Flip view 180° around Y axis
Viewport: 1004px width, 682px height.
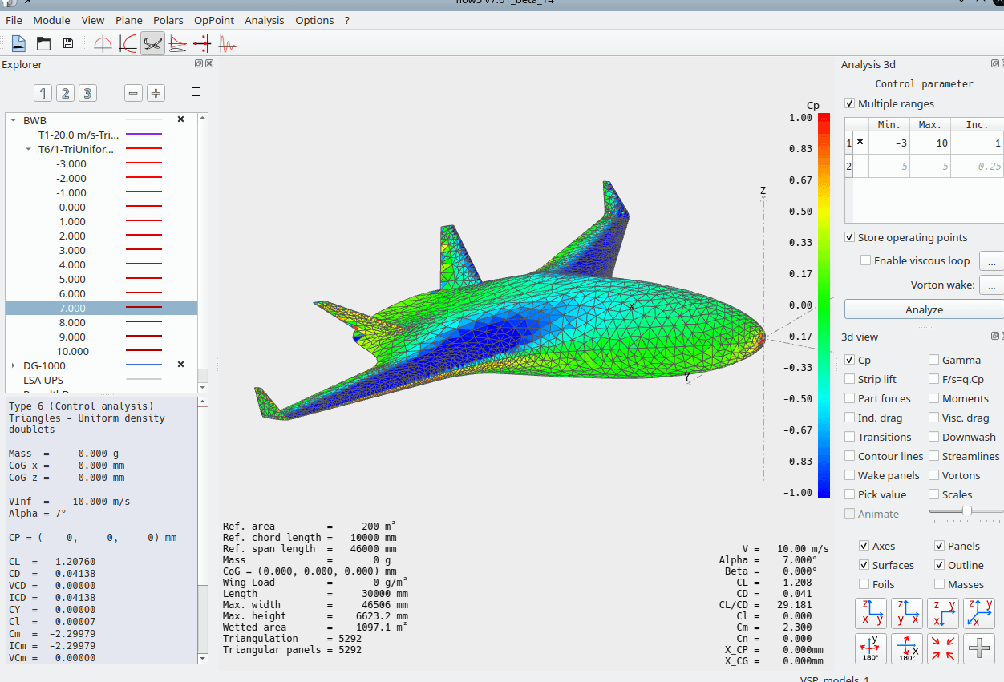tap(871, 648)
